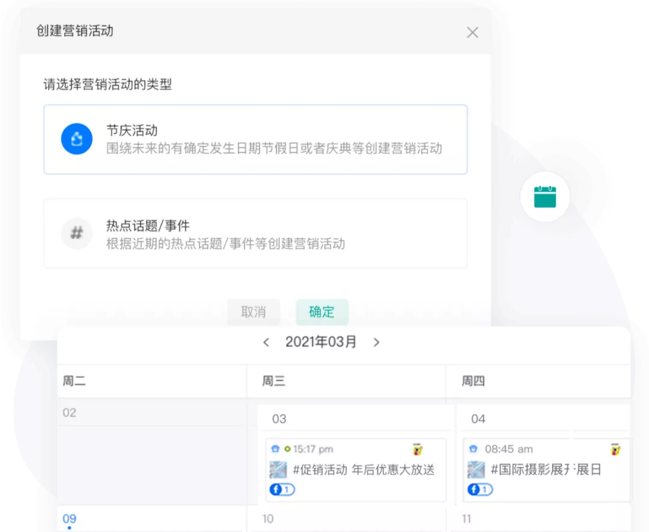
Task: Click Facebook badge on 促销活动 post
Action: click(x=282, y=489)
